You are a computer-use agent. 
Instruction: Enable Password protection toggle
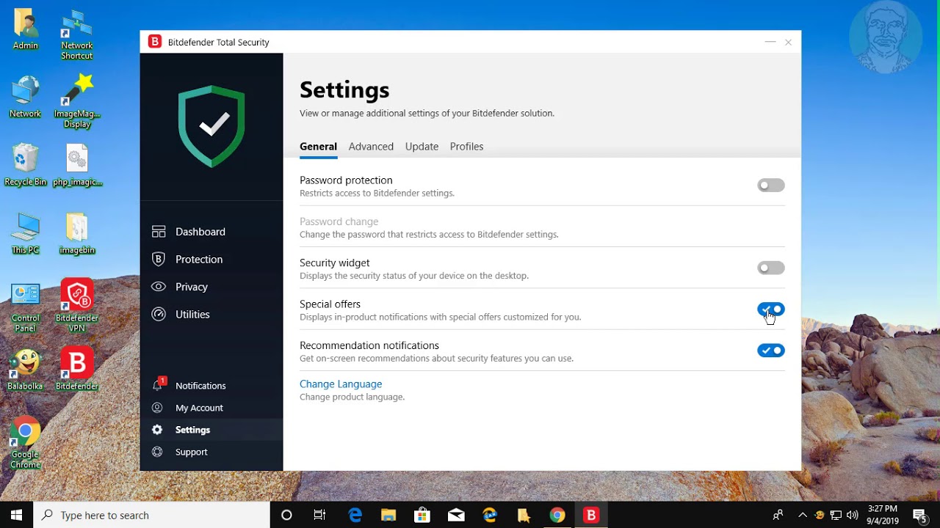[771, 186]
